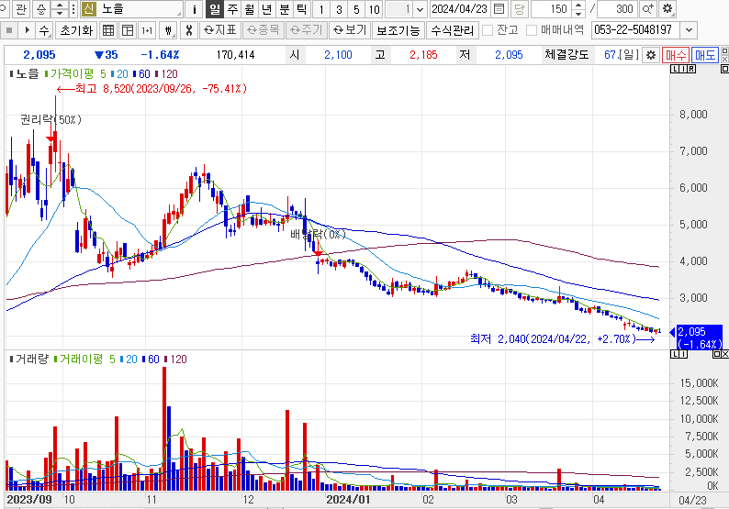Screen dimensions: 729x509
Task: Maximize the price chart panel
Action: pyautogui.click(x=724, y=69)
